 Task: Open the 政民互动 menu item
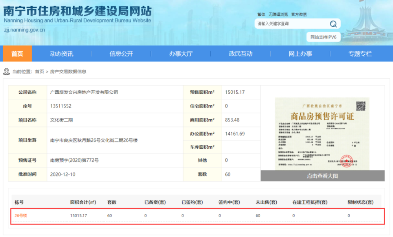[x=241, y=54]
